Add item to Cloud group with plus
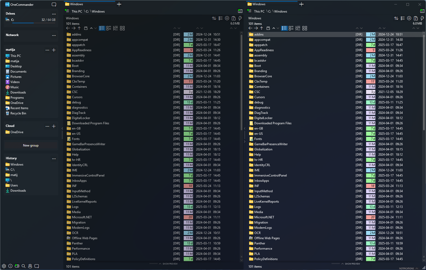This screenshot has width=426, height=270. (54, 126)
